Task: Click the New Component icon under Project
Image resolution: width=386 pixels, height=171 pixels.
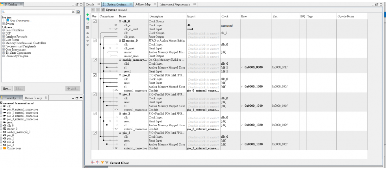Action: tap(7, 21)
